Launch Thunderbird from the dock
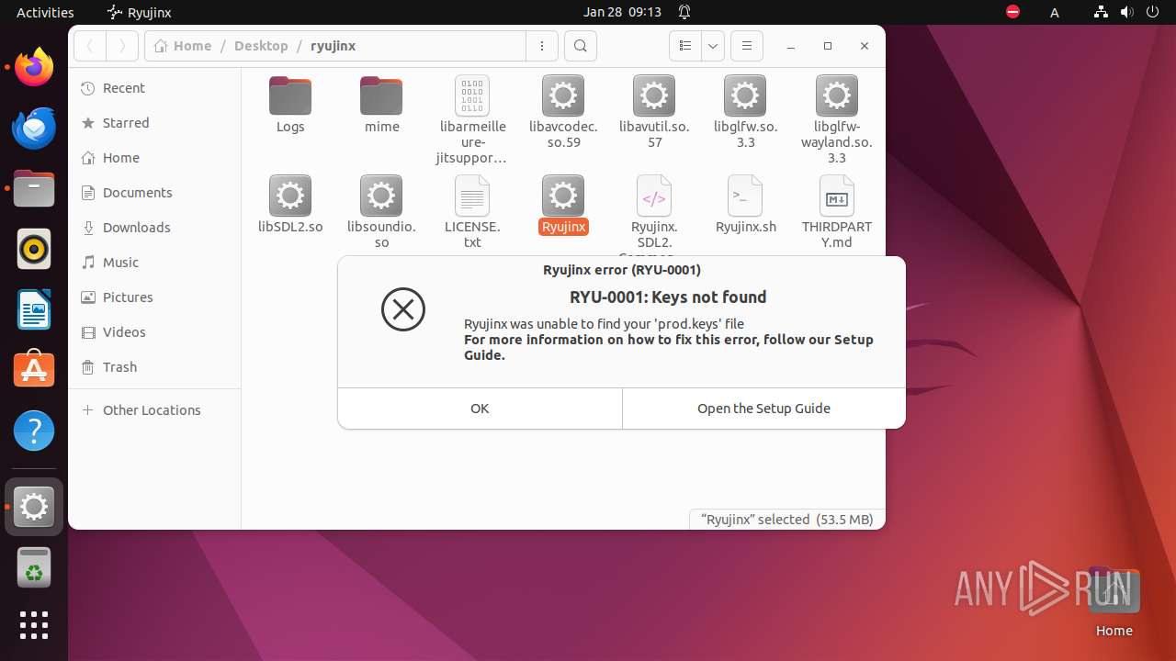 (34, 128)
